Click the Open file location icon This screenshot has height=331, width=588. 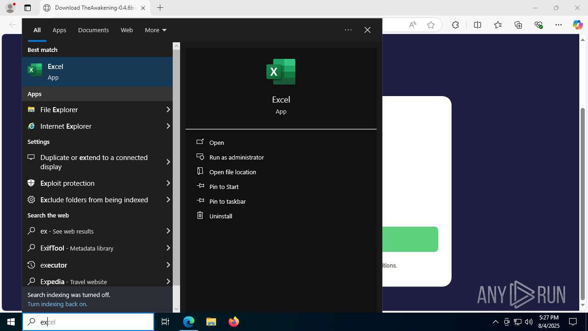click(x=200, y=171)
